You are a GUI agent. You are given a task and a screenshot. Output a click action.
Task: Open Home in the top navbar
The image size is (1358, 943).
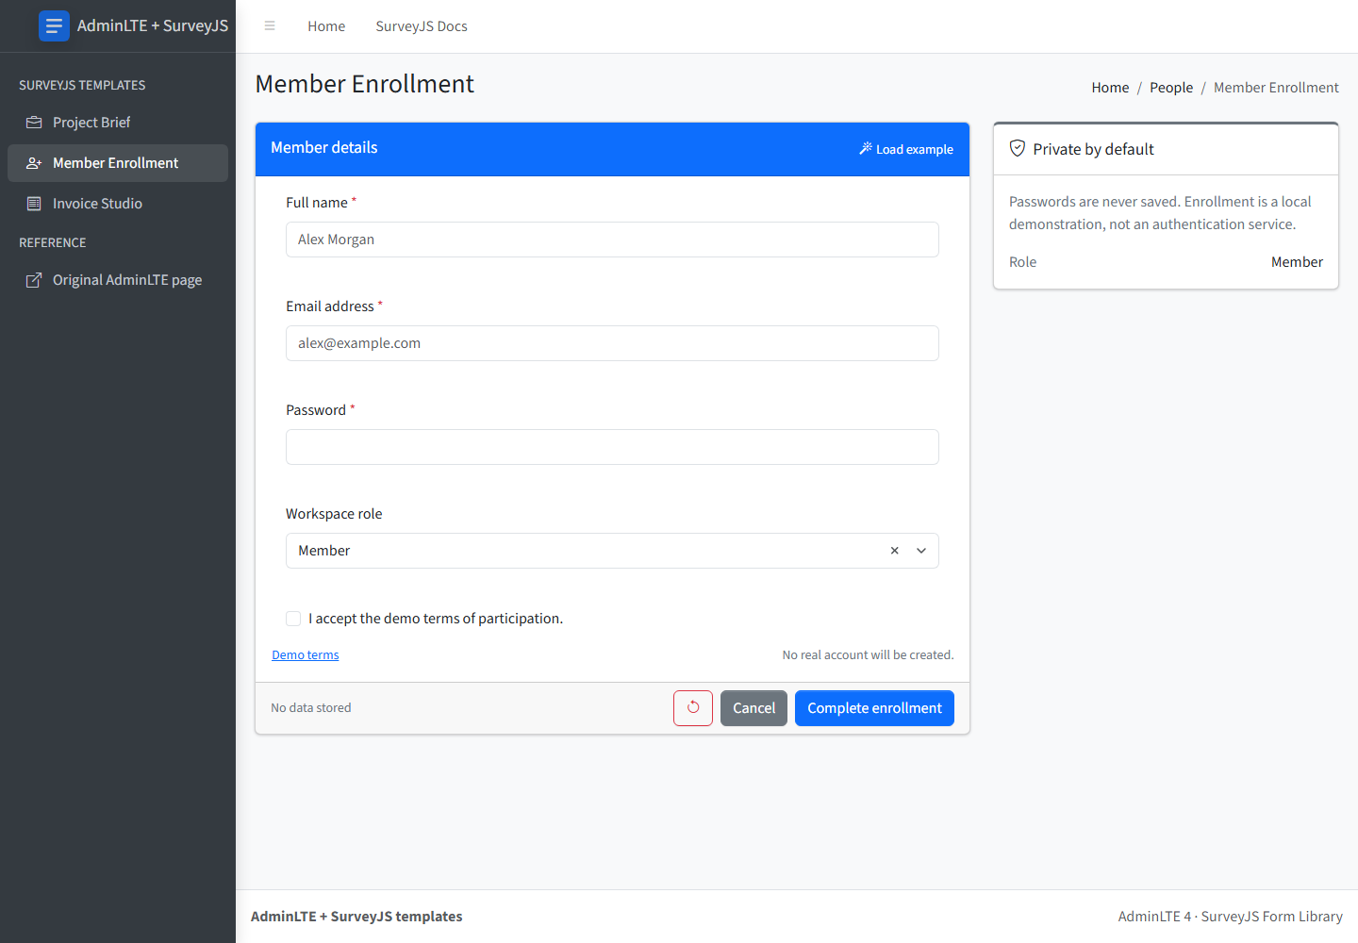326,26
